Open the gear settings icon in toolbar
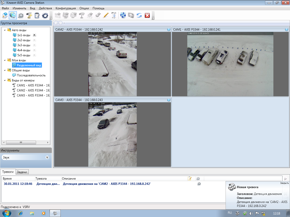This screenshot has width=290, height=217. point(45,16)
